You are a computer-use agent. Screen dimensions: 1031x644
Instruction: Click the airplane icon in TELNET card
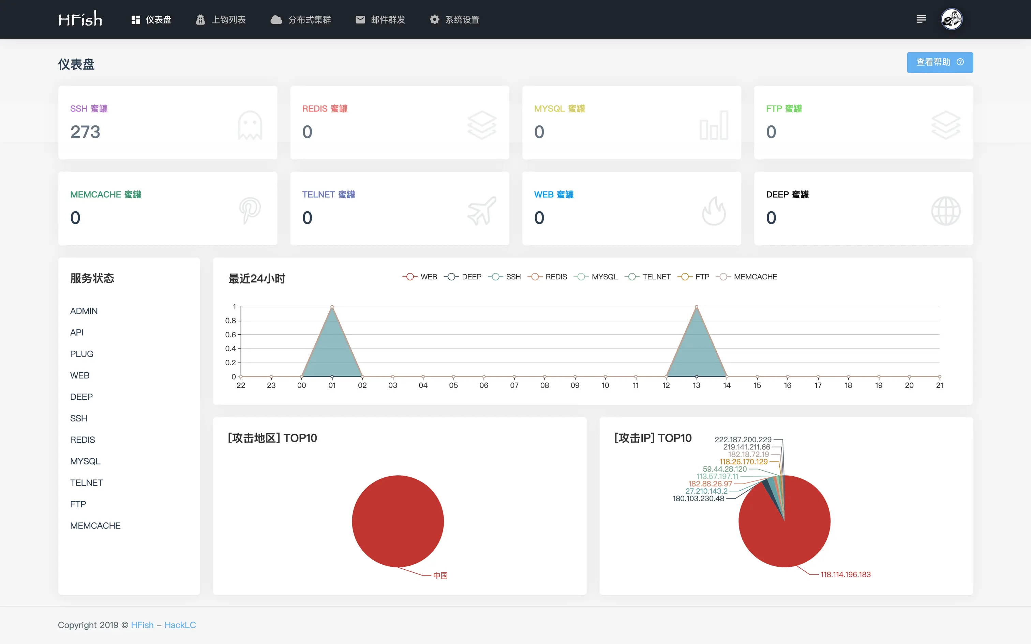point(482,211)
